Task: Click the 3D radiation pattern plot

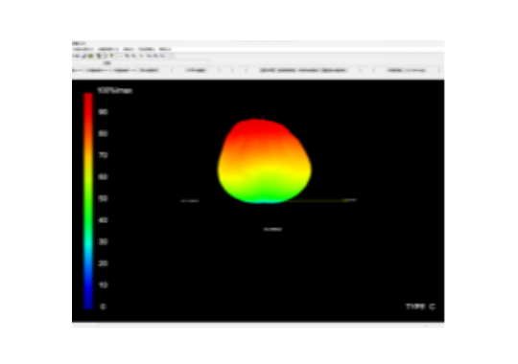Action: coord(265,161)
